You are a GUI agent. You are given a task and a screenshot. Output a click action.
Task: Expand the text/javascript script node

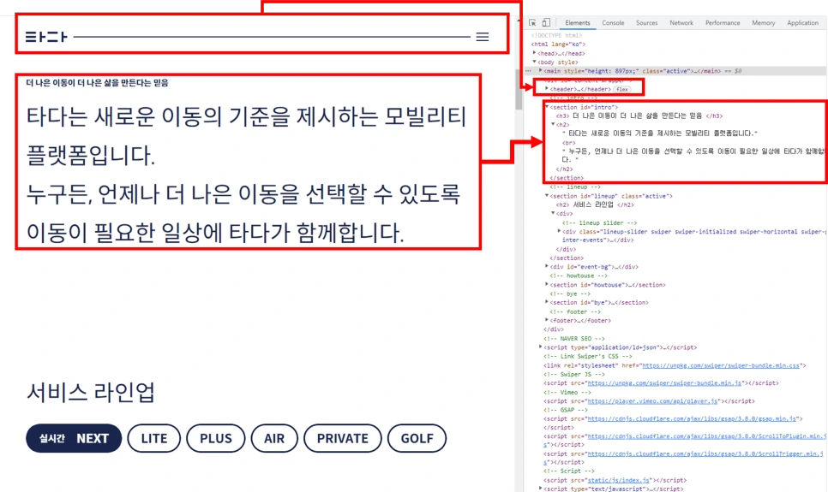click(x=540, y=489)
